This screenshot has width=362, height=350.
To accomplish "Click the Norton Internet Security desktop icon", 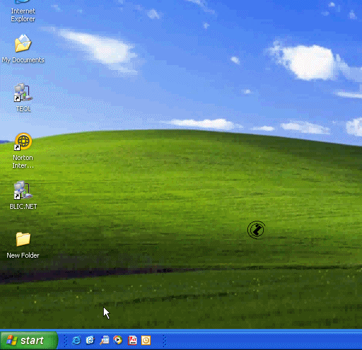I will (23, 142).
